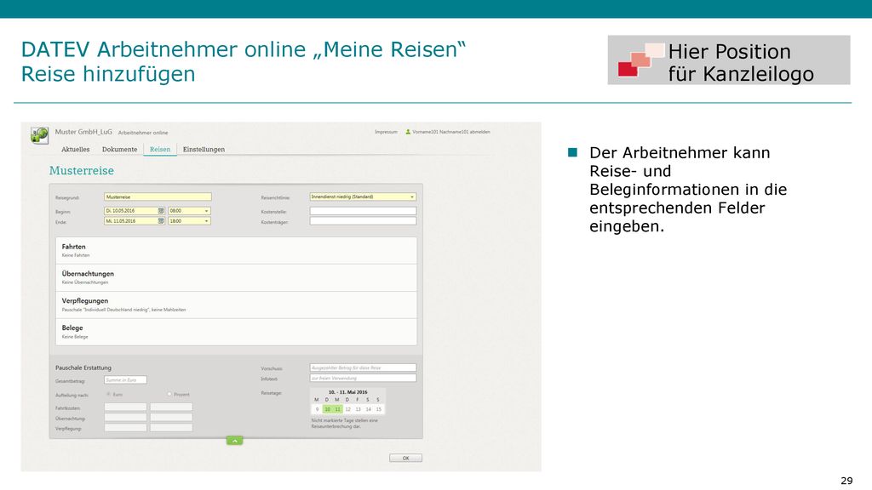Click the Reisegrund field containing Musterreise

(158, 197)
